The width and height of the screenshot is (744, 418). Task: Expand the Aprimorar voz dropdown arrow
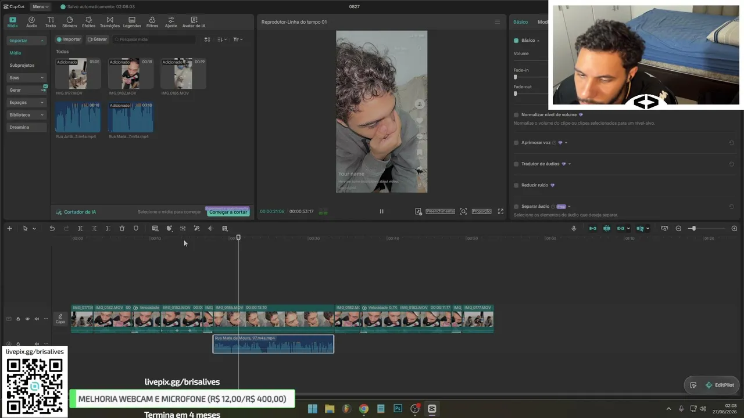tap(566, 143)
